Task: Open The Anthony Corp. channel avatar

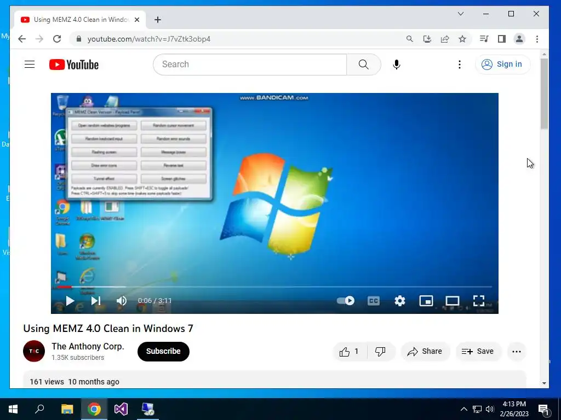Action: [x=34, y=351]
